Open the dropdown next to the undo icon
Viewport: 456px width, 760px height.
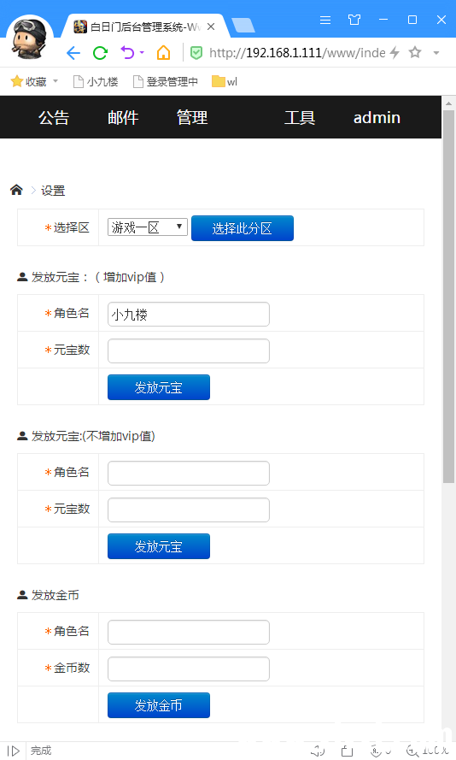pyautogui.click(x=142, y=52)
